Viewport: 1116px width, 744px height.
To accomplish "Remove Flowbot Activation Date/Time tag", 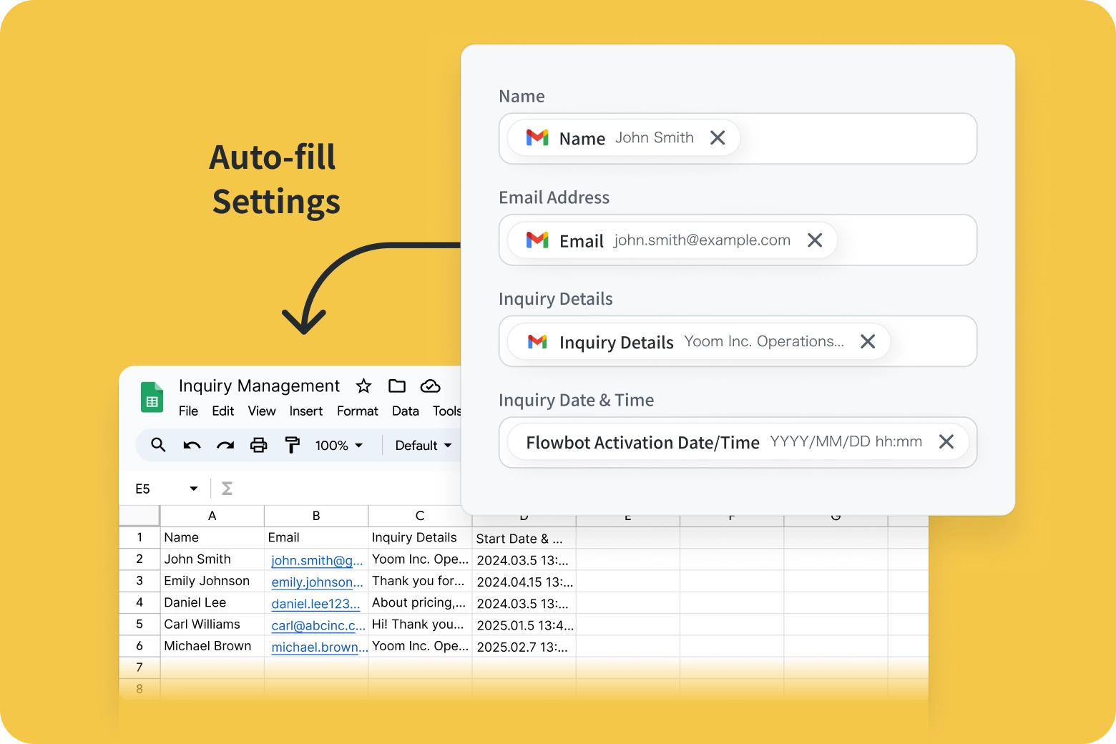I will 946,442.
